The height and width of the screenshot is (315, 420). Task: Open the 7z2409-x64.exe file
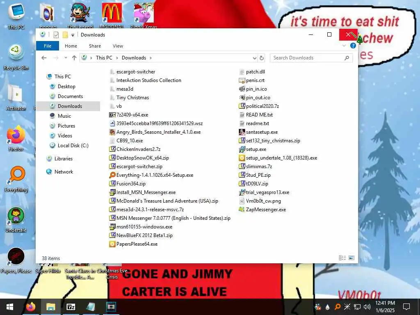pyautogui.click(x=128, y=115)
